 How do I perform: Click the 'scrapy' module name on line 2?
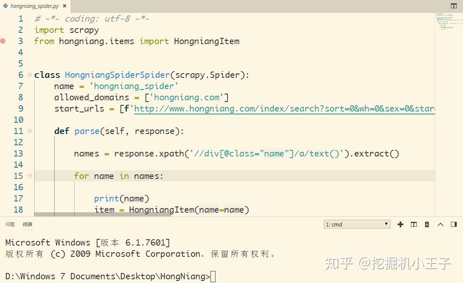tap(84, 30)
